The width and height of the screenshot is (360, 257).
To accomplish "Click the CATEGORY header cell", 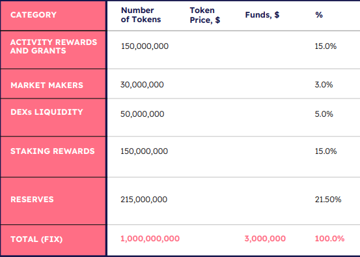I will [x=53, y=15].
